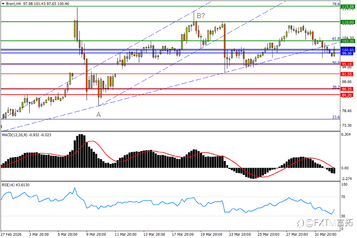Click the 88.80 price axis value
The image size is (357, 238).
tap(347, 82)
